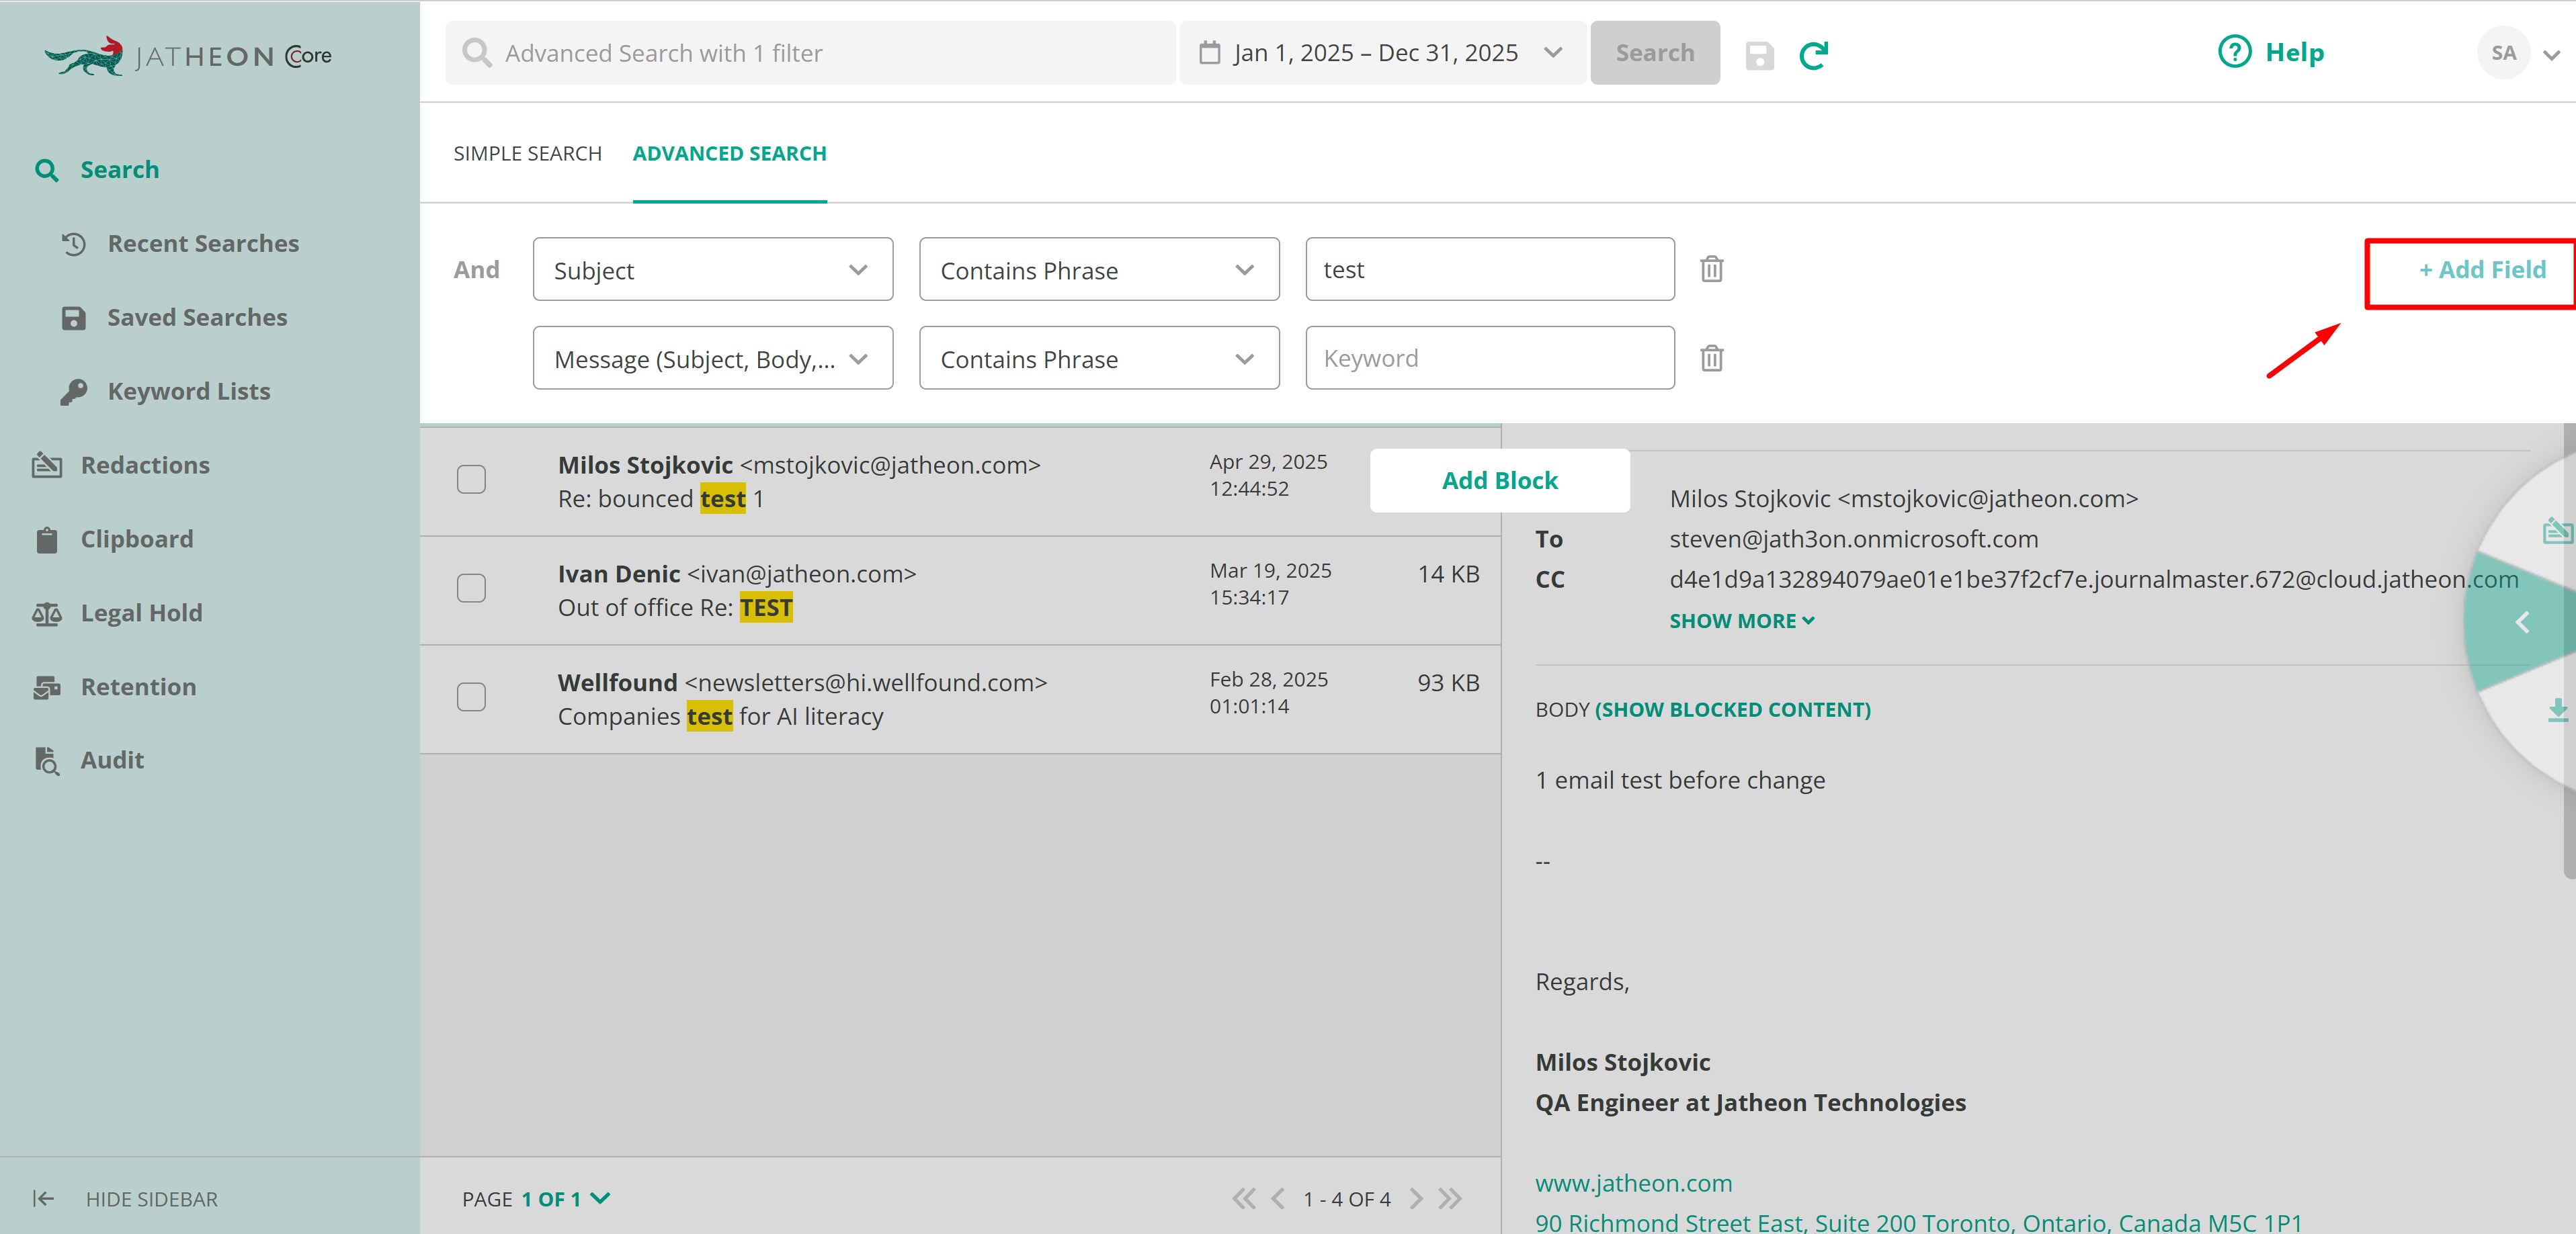This screenshot has height=1234, width=2576.
Task: Open the Wellfound Companies test email
Action: tap(960, 699)
